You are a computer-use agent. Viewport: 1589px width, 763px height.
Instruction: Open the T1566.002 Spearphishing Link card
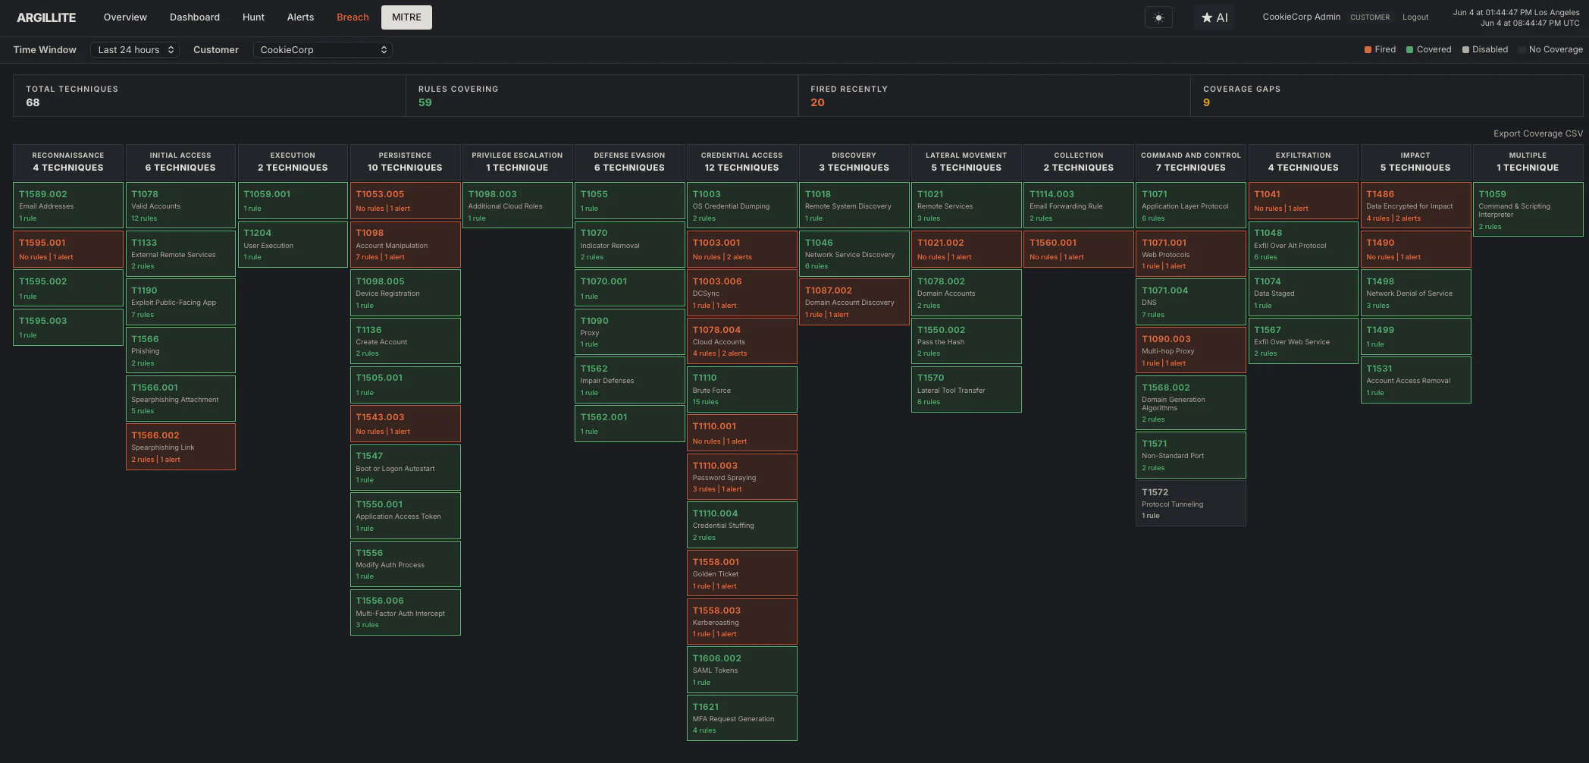pos(180,447)
